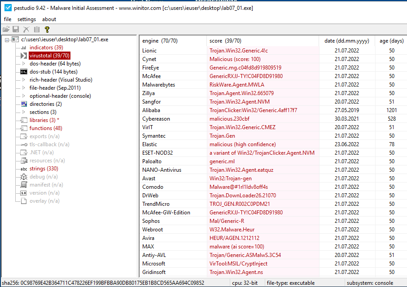
Task: Click the document icon beside manifest
Action: (x=24, y=185)
